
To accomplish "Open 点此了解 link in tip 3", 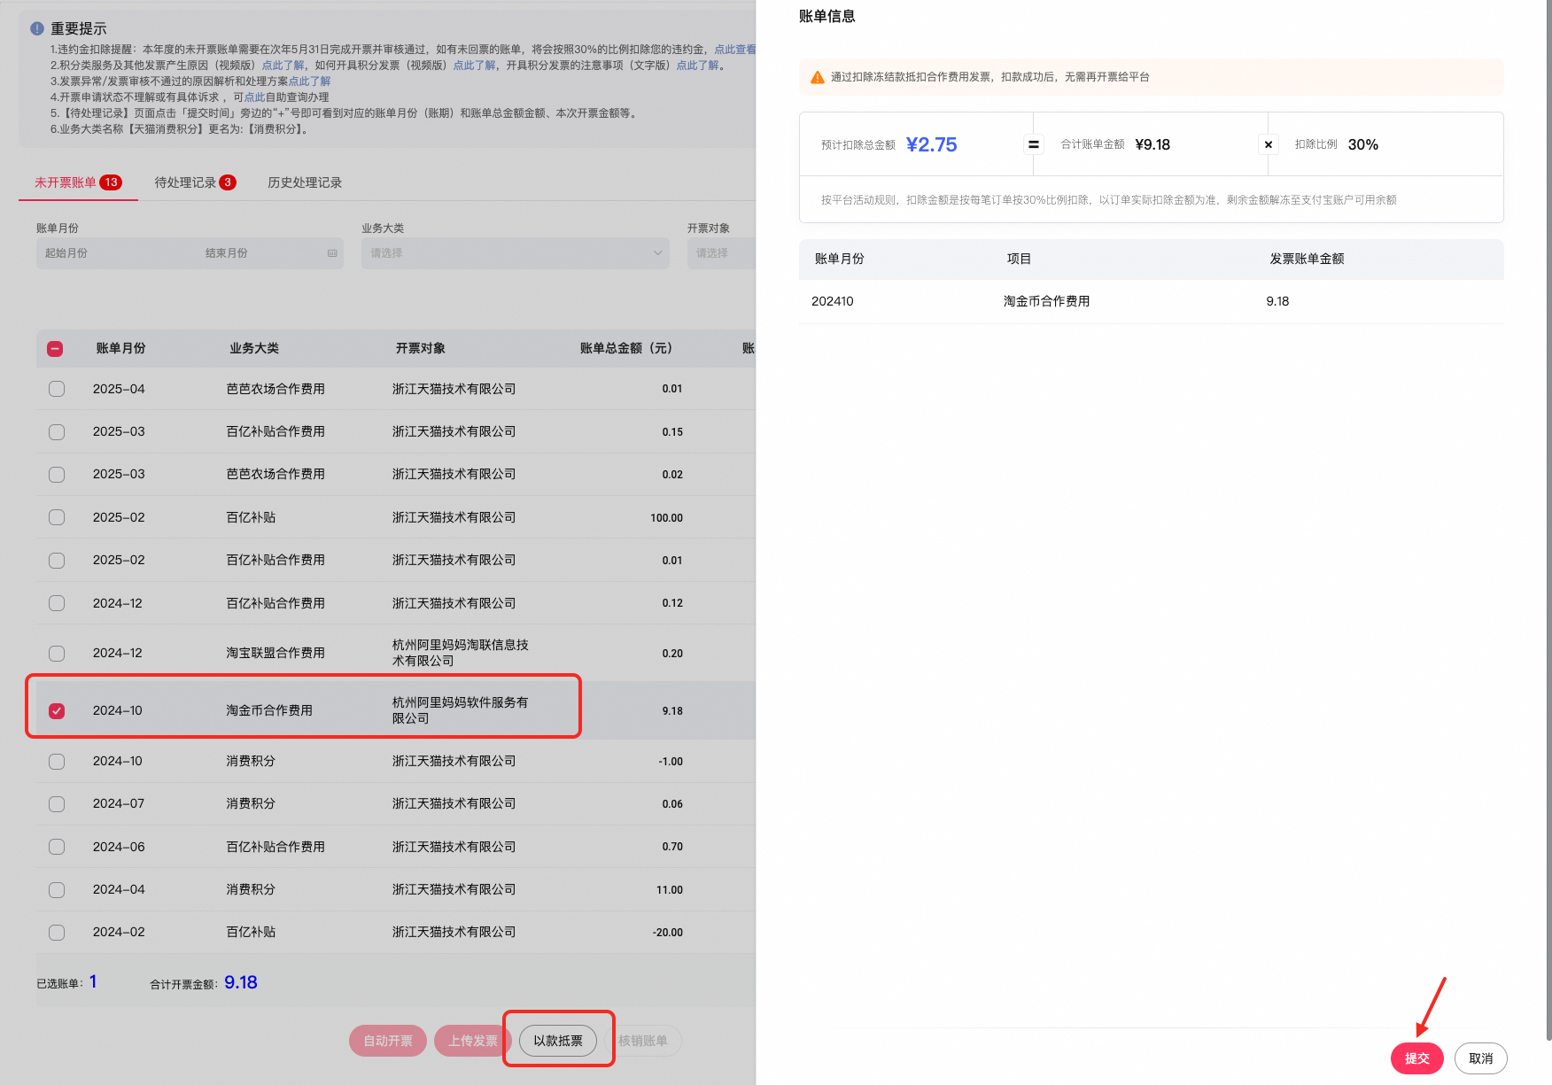I will click(309, 81).
